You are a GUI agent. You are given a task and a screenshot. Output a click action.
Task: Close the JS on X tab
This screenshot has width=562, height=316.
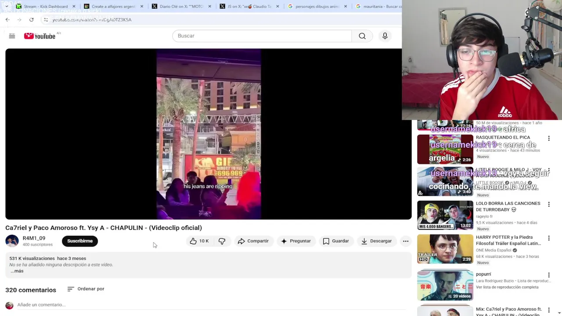tap(277, 7)
